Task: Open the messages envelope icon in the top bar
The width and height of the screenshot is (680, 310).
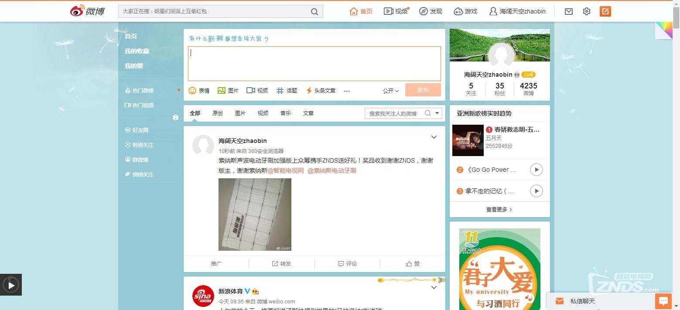Action: click(x=569, y=11)
